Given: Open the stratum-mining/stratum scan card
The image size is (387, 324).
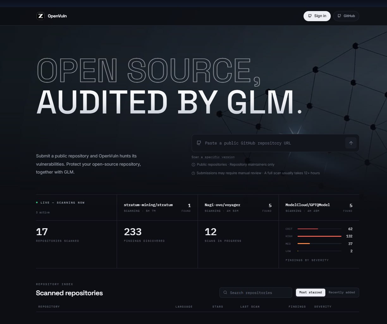Looking at the screenshot, I should pos(157,208).
